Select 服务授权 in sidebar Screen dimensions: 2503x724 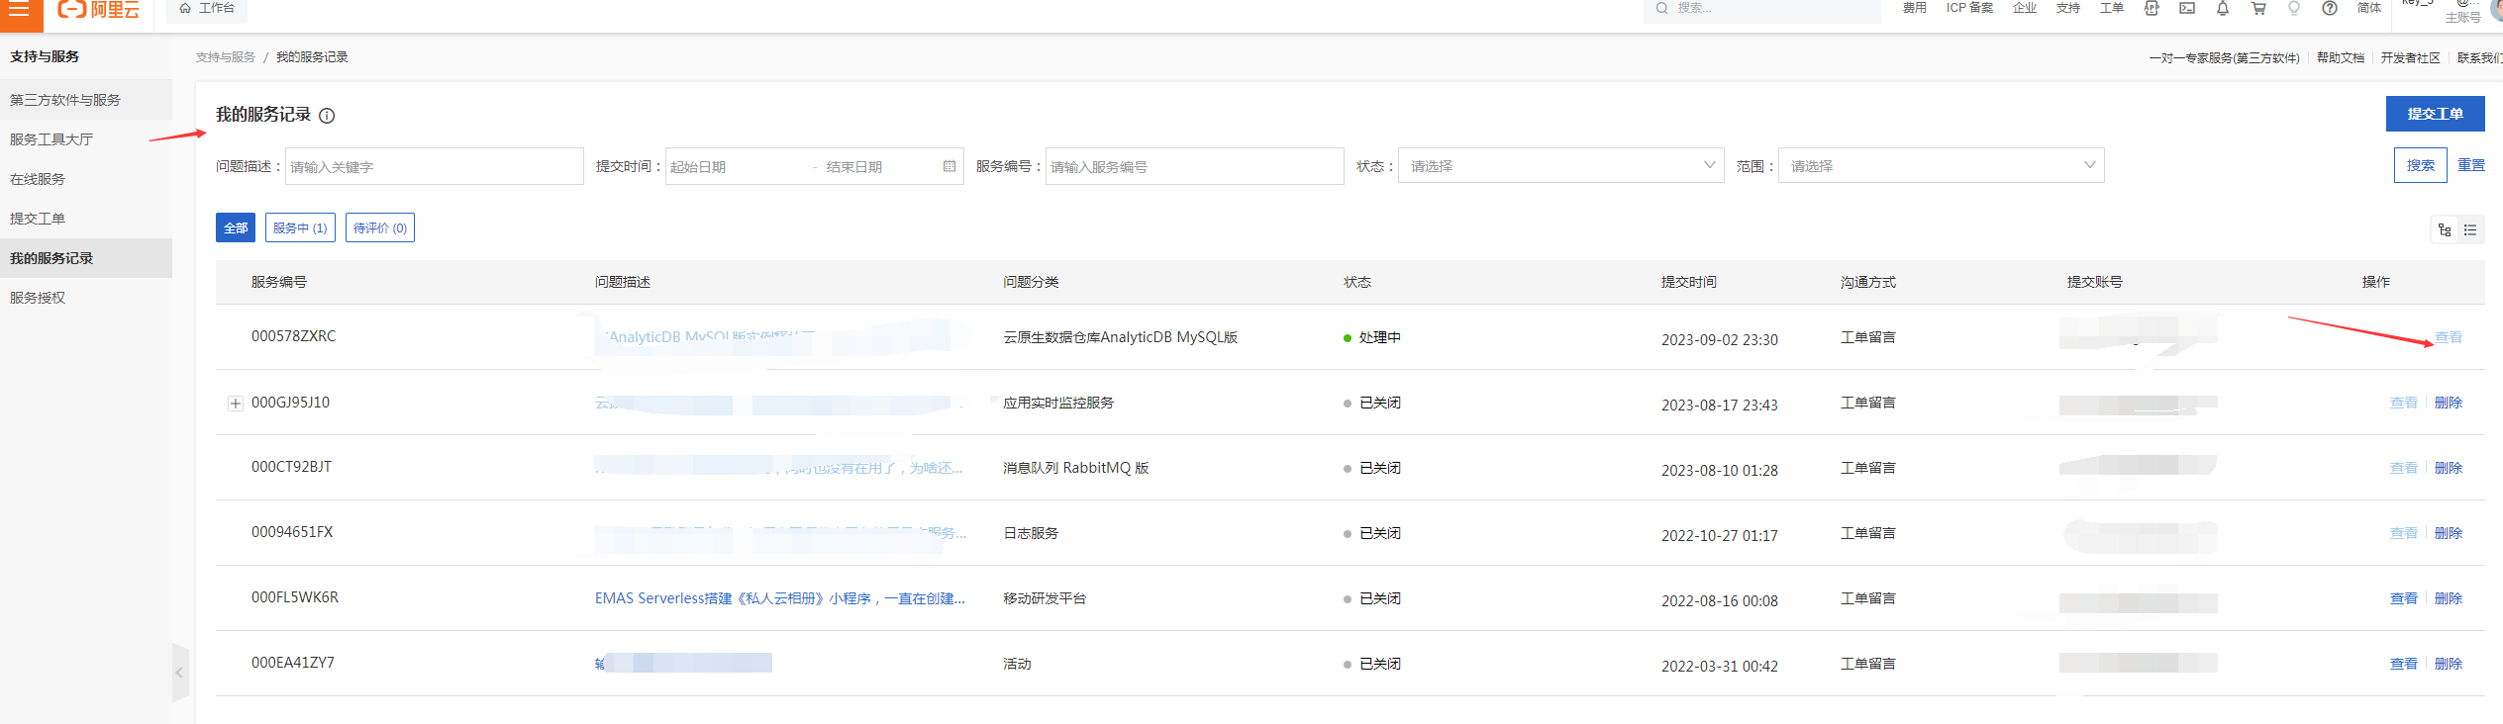[86, 298]
